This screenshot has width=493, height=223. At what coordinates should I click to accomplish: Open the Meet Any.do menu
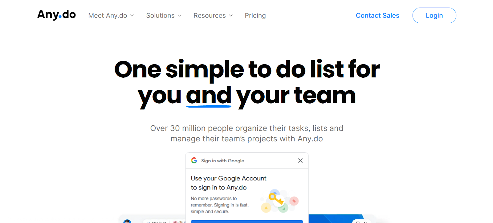coord(108,16)
